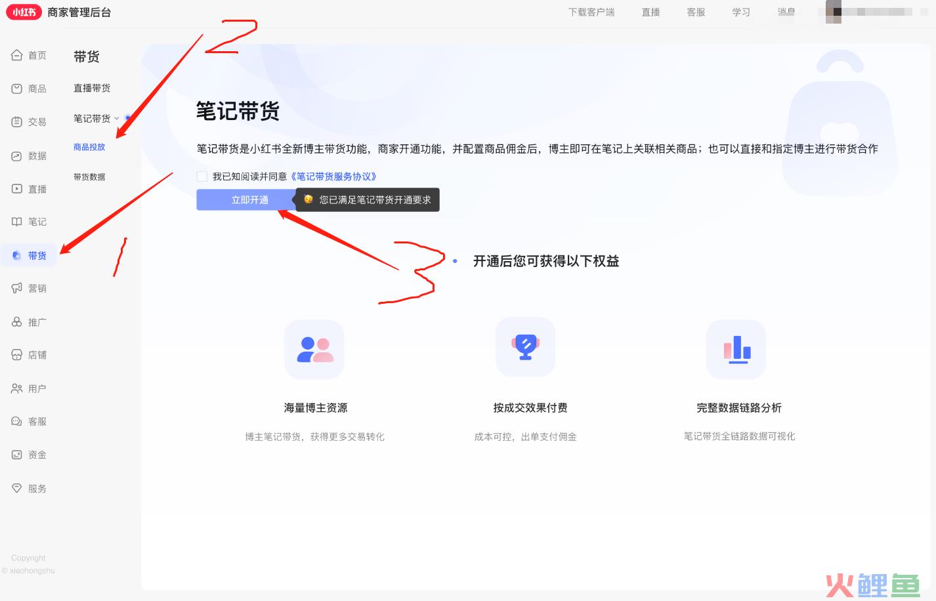936x601 pixels.
Task: Select 商品投放 submenu item
Action: 89,147
